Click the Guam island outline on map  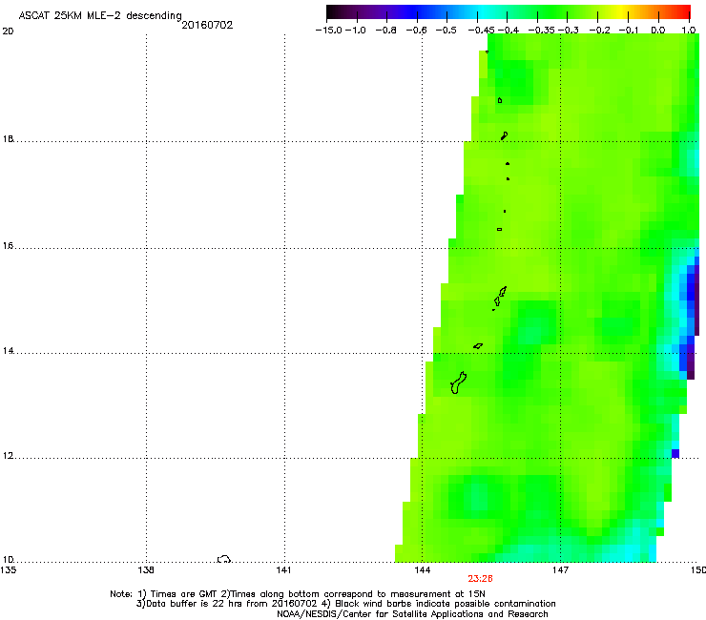[458, 382]
